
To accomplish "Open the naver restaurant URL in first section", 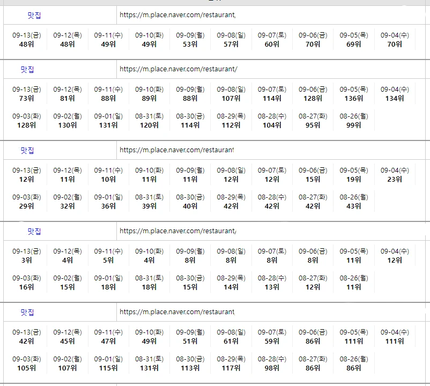I will coord(177,16).
